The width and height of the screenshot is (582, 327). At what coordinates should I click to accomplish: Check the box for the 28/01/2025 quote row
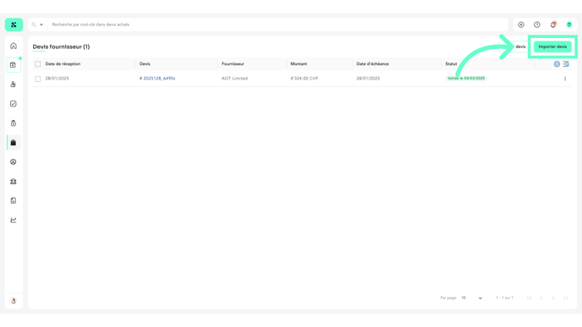38,79
